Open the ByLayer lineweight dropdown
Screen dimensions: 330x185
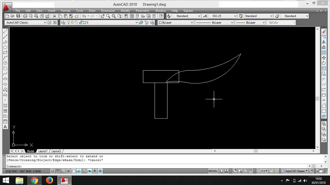pyautogui.click(x=250, y=22)
